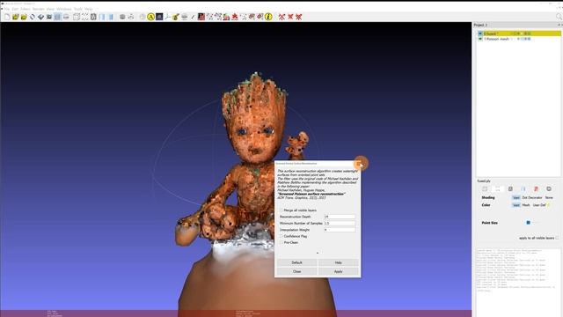Click the Minimum Number of Samples field
563x317 pixels.
pyautogui.click(x=340, y=223)
